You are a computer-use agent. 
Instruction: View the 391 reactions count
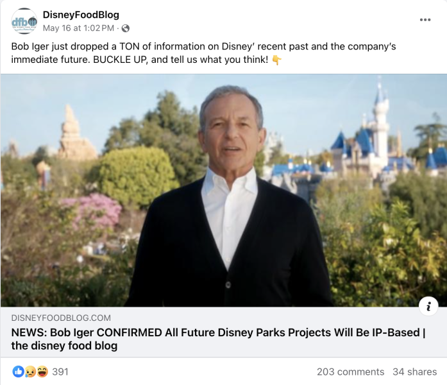click(60, 372)
